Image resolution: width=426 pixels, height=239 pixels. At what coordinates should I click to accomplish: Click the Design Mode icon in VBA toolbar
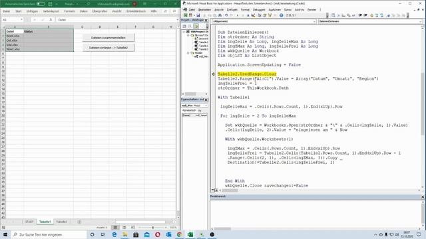click(254, 15)
